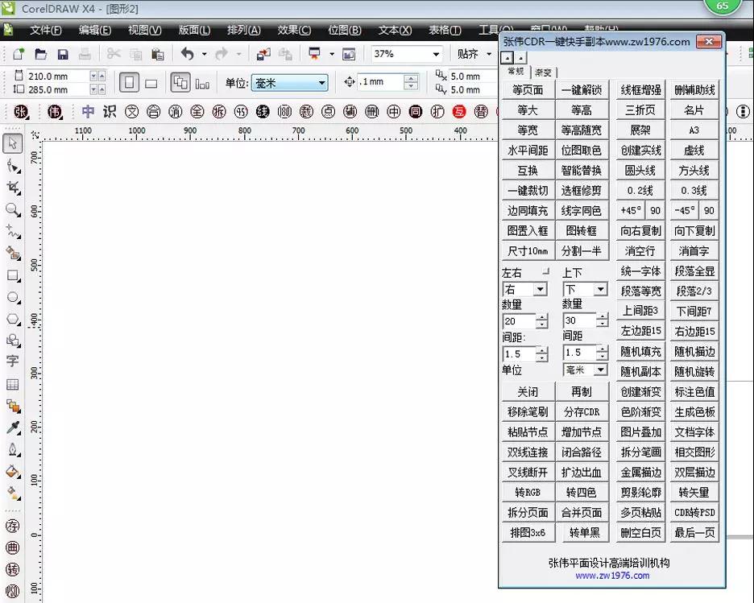
Task: Open the 效果(C) menu
Action: click(x=293, y=31)
